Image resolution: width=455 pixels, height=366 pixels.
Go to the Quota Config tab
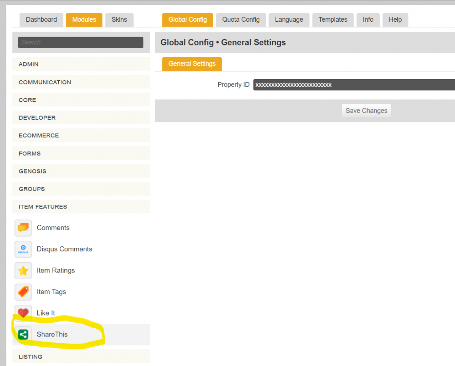click(241, 20)
